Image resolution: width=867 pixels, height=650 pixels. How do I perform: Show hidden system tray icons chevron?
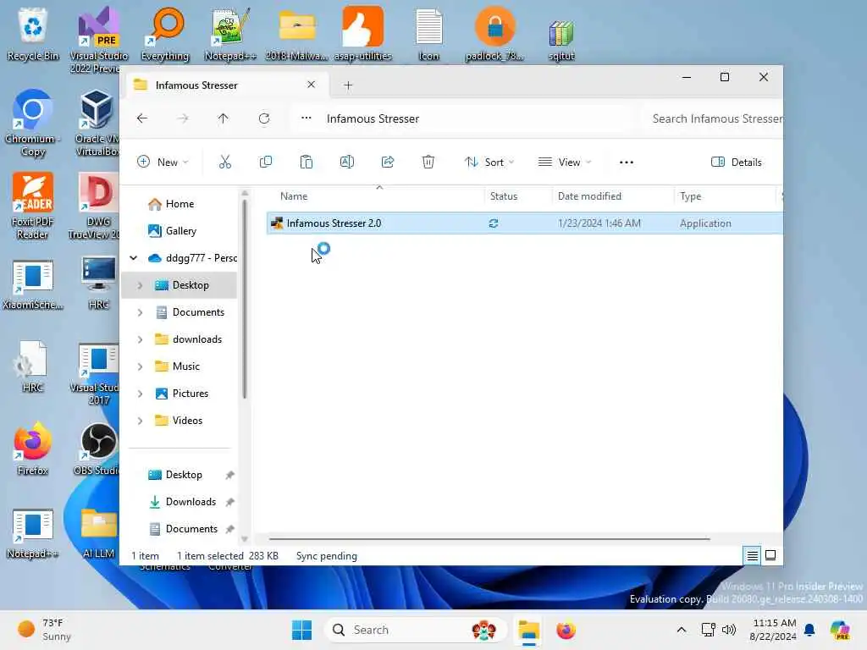(682, 630)
